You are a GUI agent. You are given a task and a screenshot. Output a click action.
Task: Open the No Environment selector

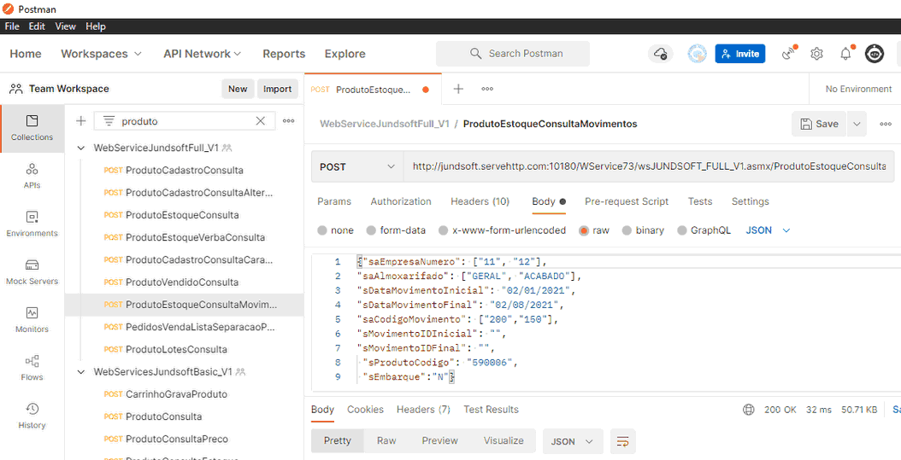coord(857,89)
